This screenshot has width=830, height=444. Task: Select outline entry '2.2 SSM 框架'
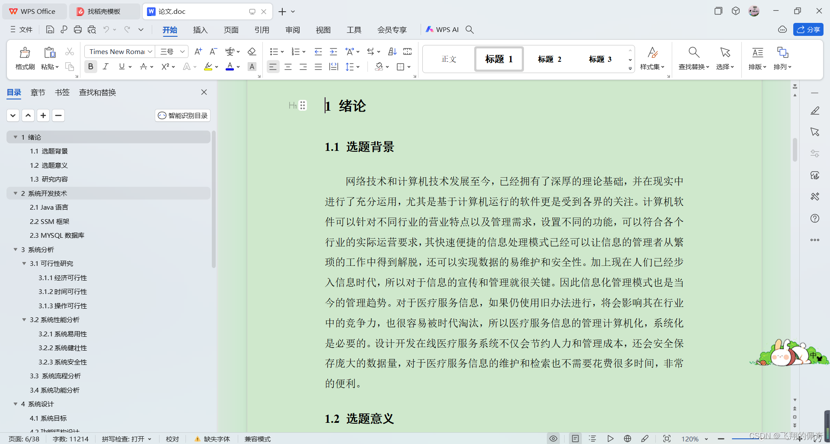click(49, 221)
